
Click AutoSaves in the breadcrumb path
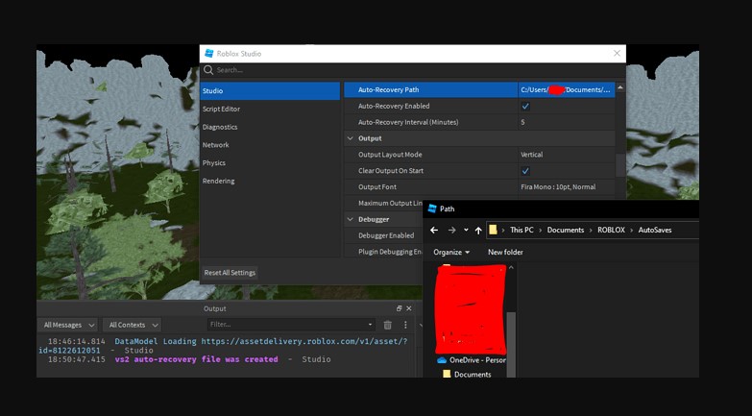pos(655,230)
